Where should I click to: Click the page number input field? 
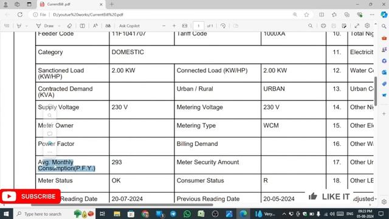pos(199,26)
